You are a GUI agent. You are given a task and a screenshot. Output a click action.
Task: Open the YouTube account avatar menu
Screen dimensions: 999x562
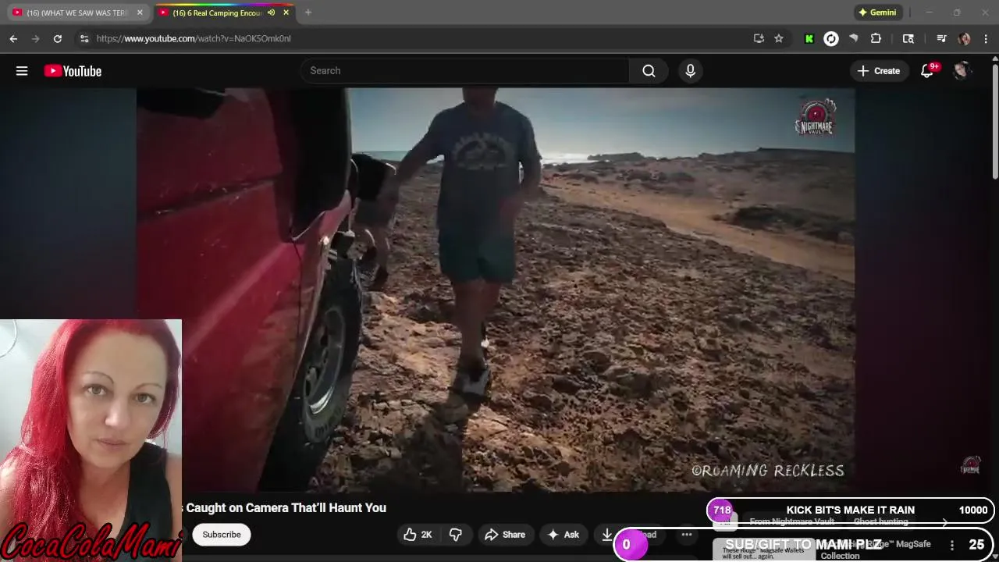[962, 71]
